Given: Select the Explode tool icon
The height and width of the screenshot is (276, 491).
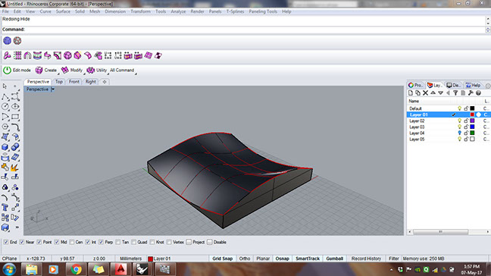Looking at the screenshot, I should click(x=14, y=168).
